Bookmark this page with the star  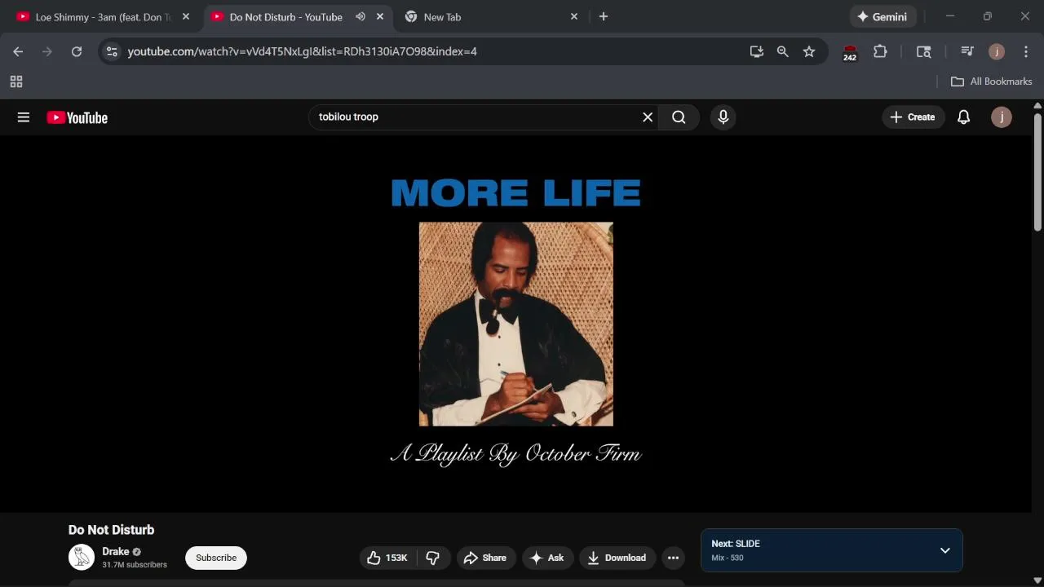click(x=809, y=51)
